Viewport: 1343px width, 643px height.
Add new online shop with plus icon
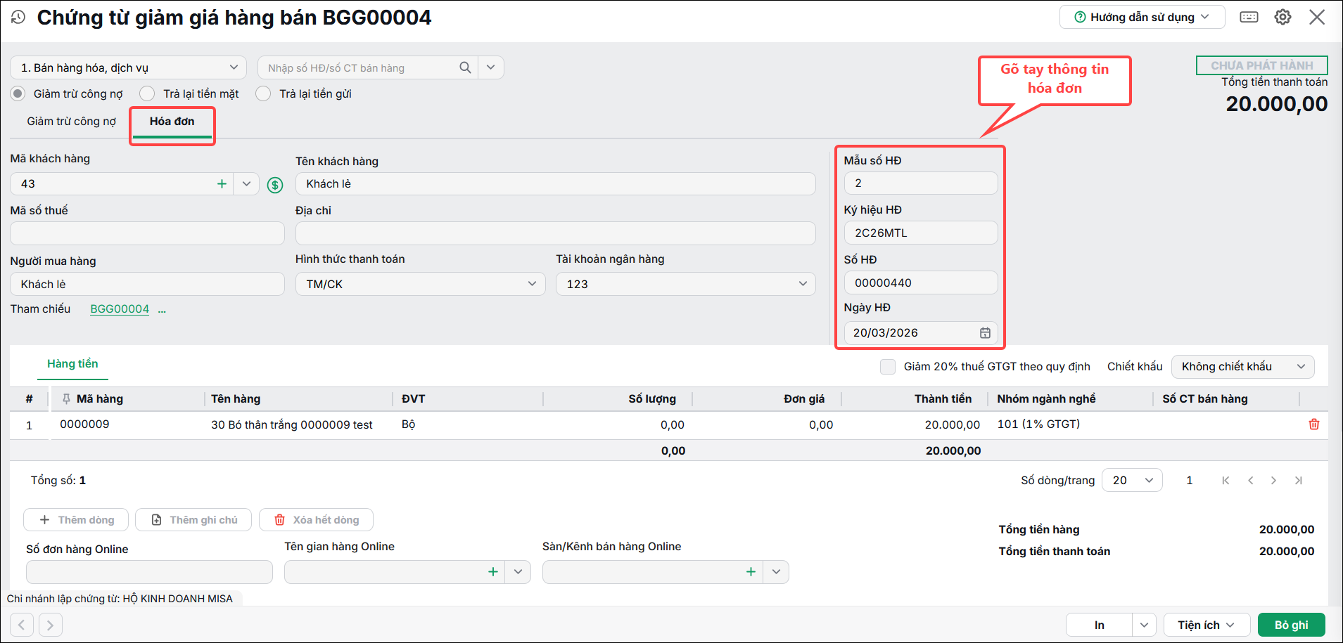493,571
